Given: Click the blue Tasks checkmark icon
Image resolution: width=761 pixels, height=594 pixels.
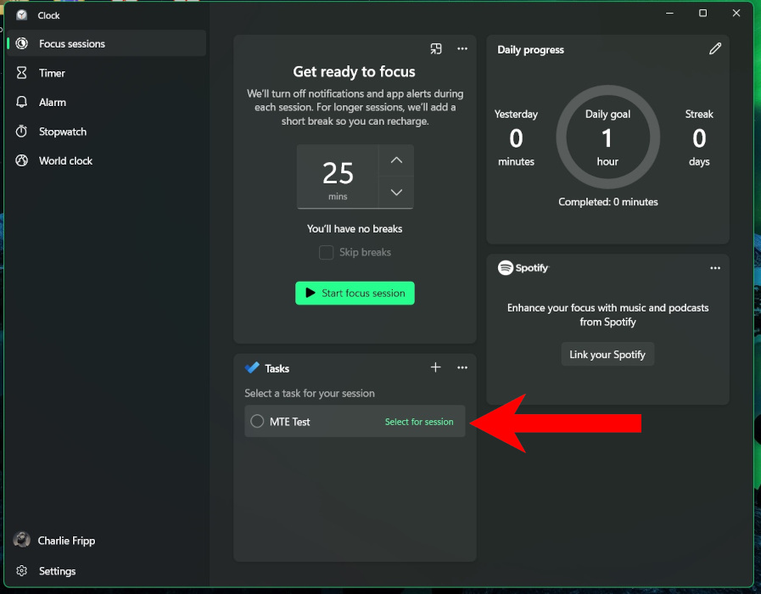Looking at the screenshot, I should click(x=252, y=367).
